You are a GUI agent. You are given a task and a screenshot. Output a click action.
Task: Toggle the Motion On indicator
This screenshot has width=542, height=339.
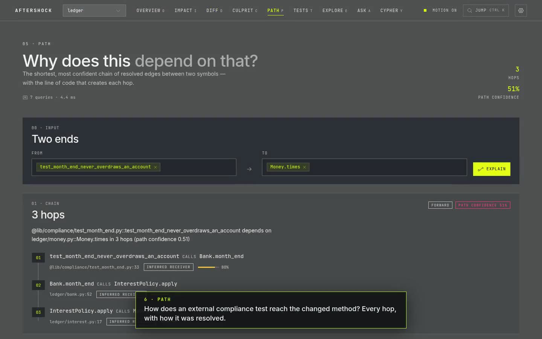440,11
